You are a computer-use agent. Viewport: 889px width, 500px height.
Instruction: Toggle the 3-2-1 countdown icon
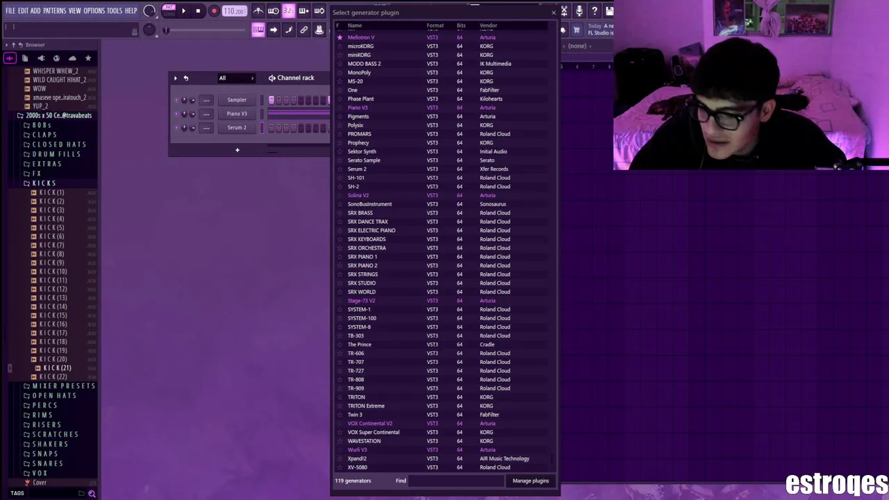pos(288,11)
